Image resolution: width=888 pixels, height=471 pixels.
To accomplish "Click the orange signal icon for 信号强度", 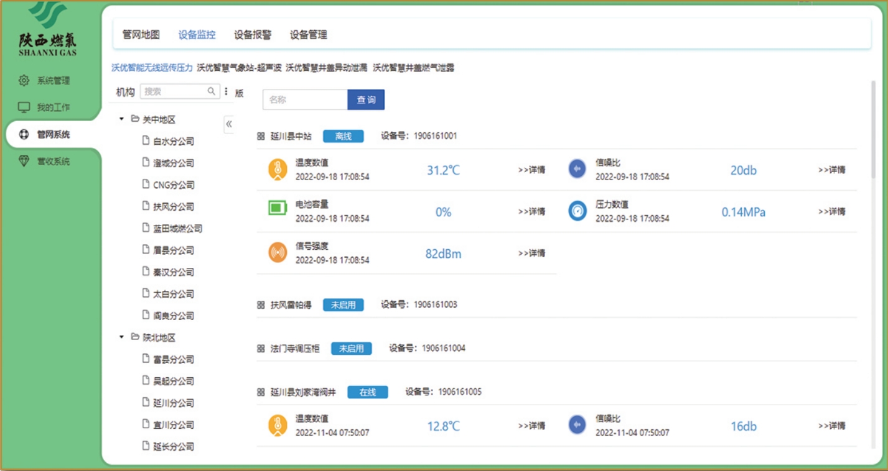I will click(278, 252).
